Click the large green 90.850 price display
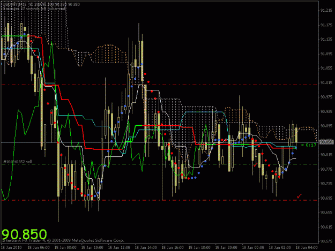 [24, 234]
